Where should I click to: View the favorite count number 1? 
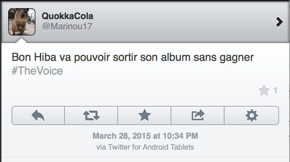(275, 91)
